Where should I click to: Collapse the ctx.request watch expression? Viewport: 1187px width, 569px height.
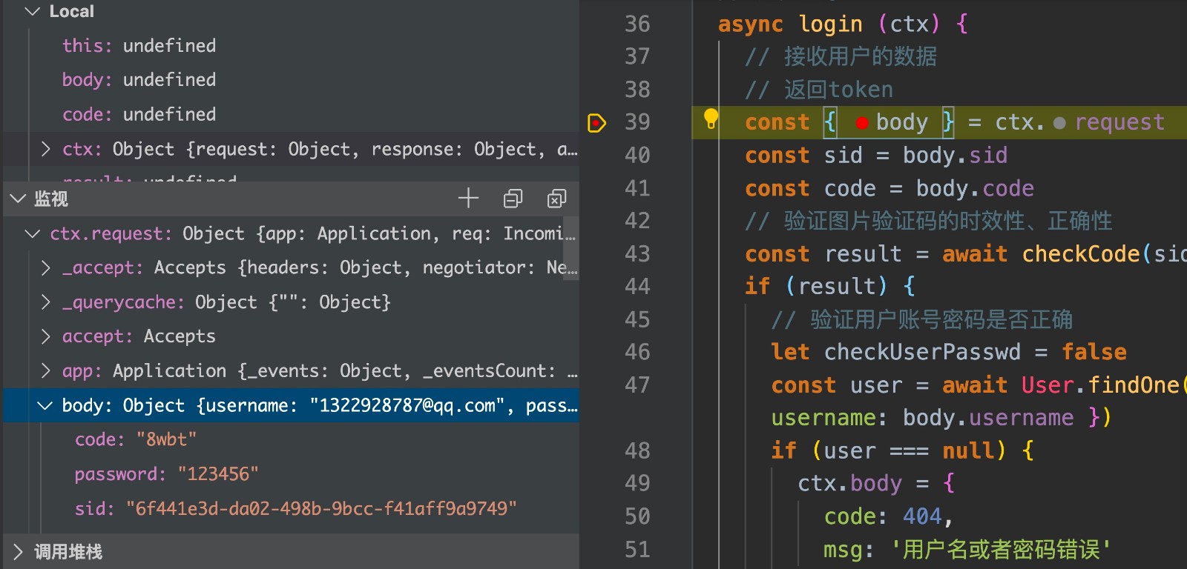pyautogui.click(x=32, y=234)
